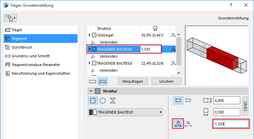Select the multi-segment beam toggle
The width and height of the screenshot is (254, 139).
(x=103, y=81)
